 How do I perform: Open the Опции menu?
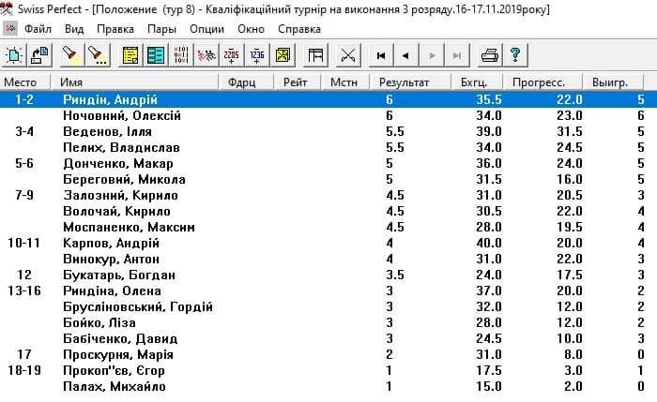(x=206, y=29)
